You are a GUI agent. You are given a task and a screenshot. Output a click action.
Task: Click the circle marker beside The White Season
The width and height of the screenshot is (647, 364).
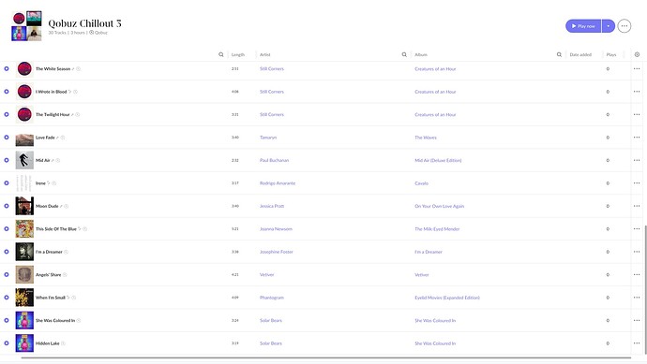[7, 68]
